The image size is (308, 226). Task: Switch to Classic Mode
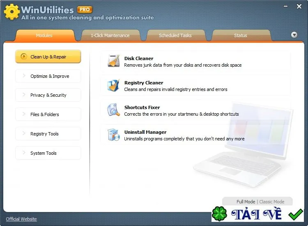coord(272,202)
